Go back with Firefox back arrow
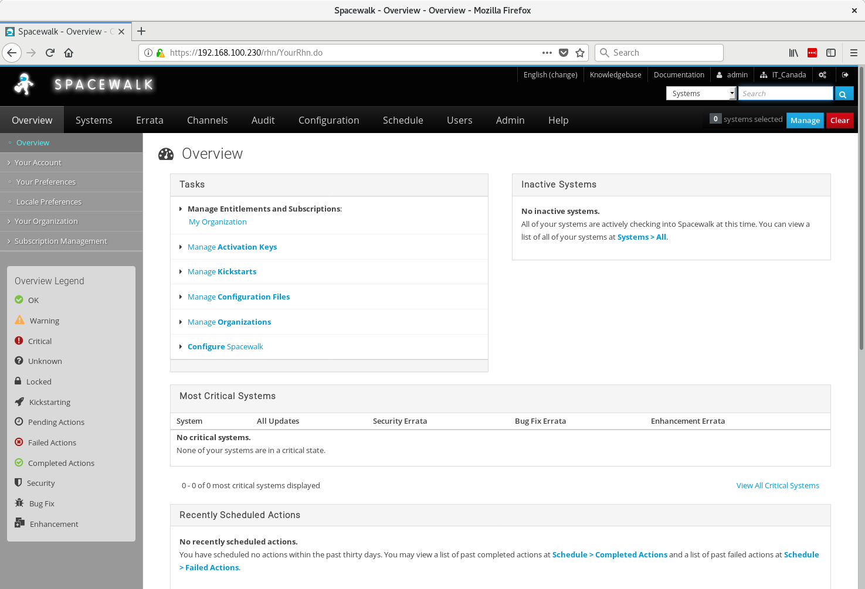The width and height of the screenshot is (865, 589). tap(12, 53)
